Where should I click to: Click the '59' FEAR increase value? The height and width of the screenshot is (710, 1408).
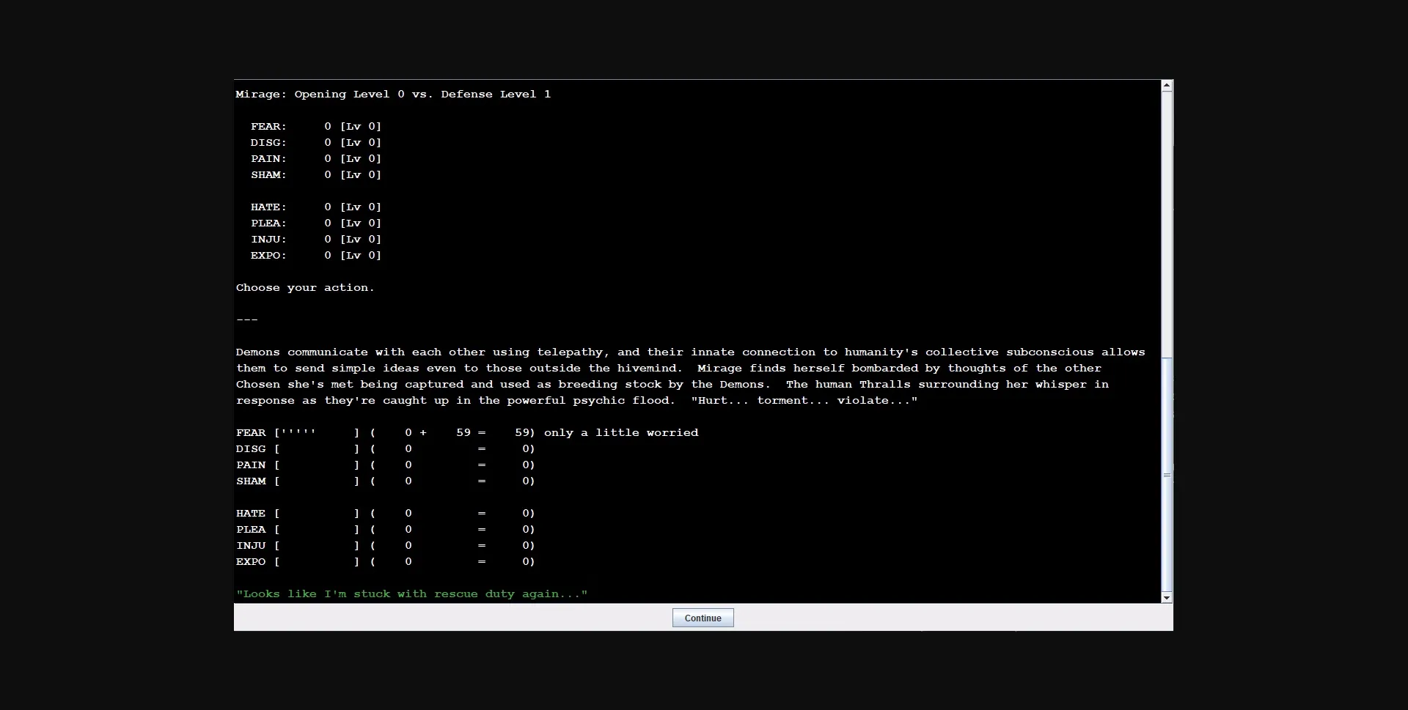point(463,433)
